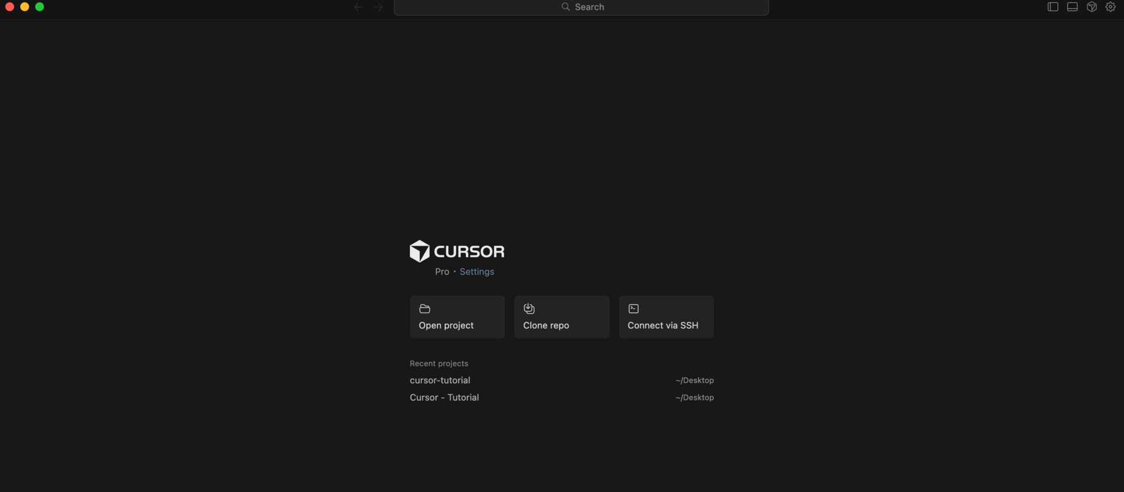The image size is (1124, 492).
Task: Click the Clone repo button
Action: 562,317
